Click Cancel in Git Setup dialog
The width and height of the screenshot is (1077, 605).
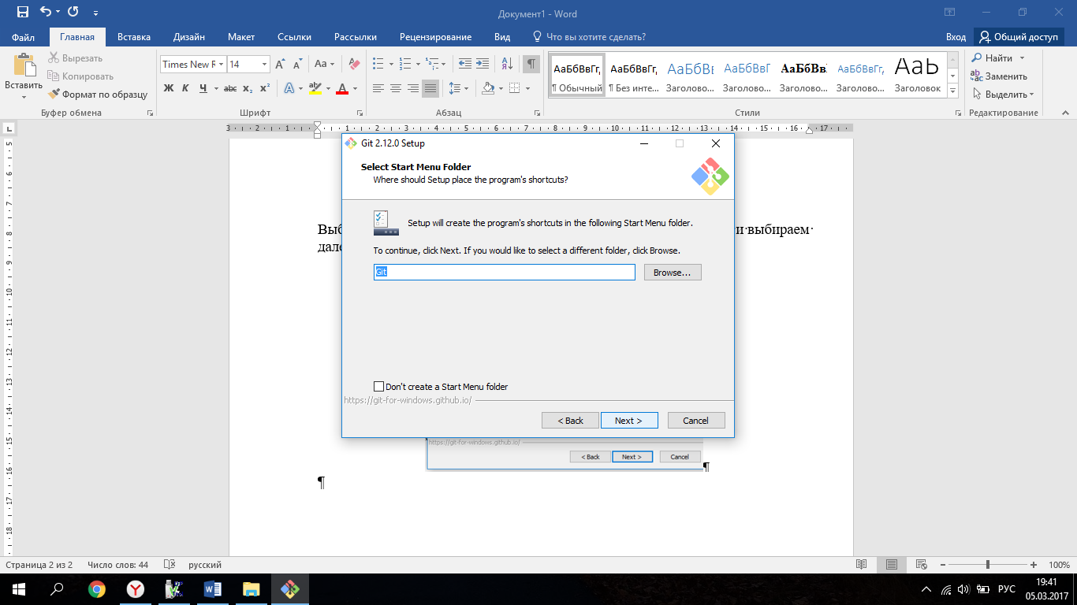pyautogui.click(x=696, y=421)
